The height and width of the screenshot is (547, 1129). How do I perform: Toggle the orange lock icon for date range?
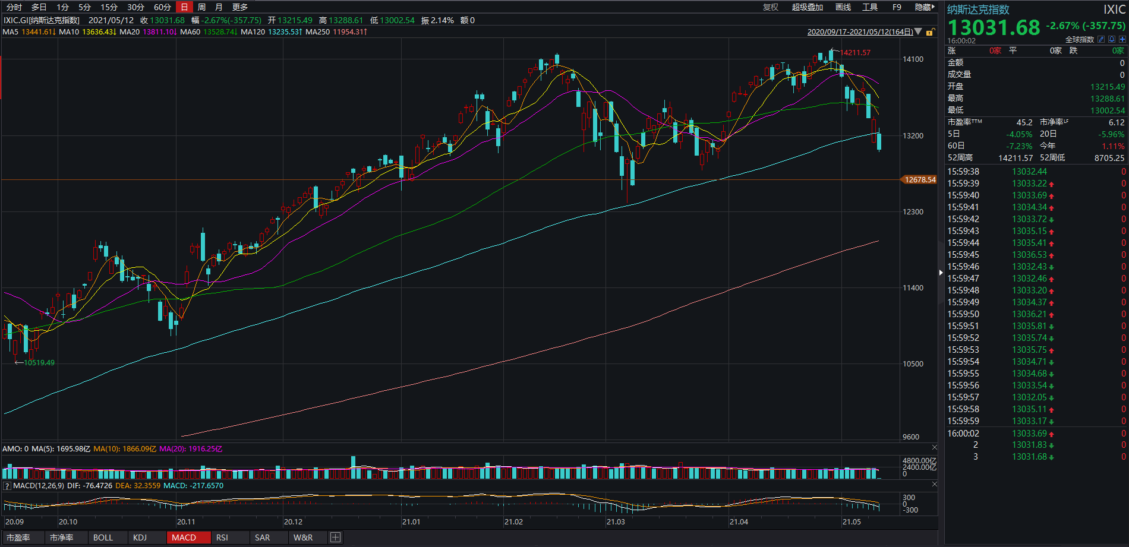click(930, 32)
